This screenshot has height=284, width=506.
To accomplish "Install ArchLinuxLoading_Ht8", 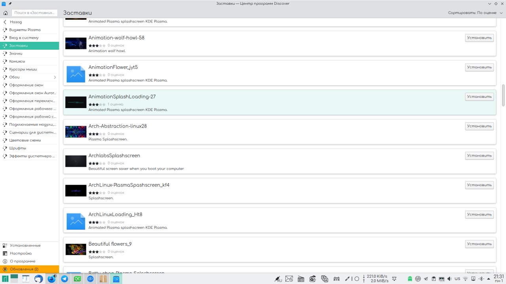I will 479,215.
